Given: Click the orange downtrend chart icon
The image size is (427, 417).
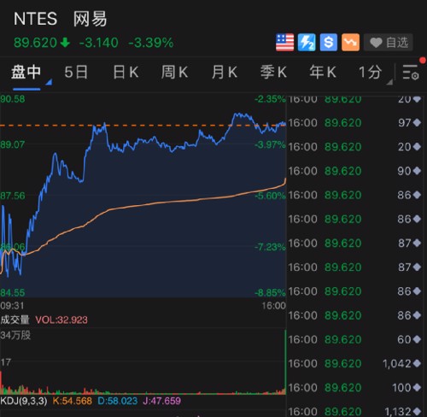Looking at the screenshot, I should [x=350, y=43].
